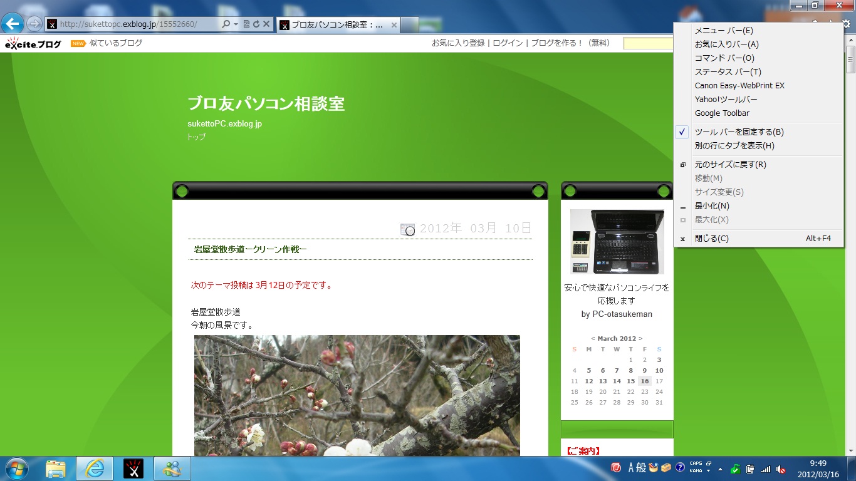The width and height of the screenshot is (856, 481).
Task: Click the IME input mode A indicator
Action: pos(631,467)
